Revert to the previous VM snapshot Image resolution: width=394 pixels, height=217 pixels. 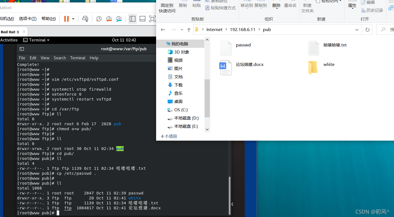pyautogui.click(x=109, y=19)
